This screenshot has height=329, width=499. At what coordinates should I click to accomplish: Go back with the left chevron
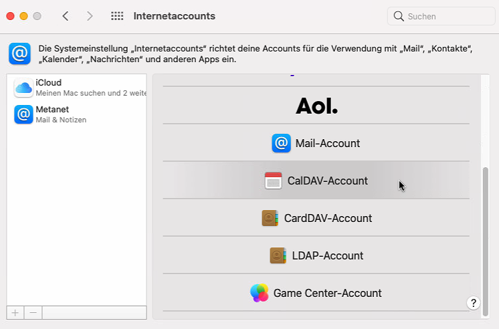point(65,16)
